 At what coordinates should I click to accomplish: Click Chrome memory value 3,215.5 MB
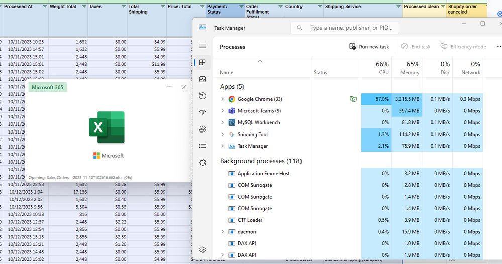407,99
